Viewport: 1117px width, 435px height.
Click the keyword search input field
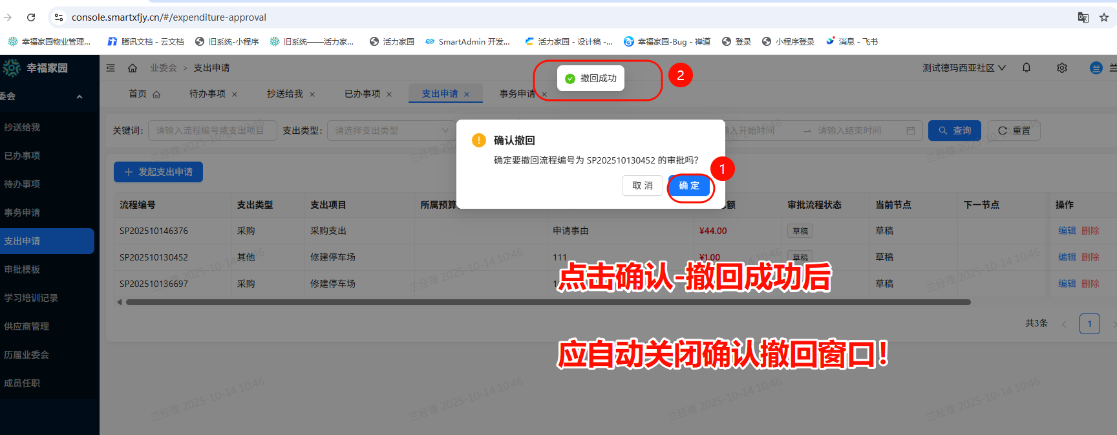(x=213, y=131)
